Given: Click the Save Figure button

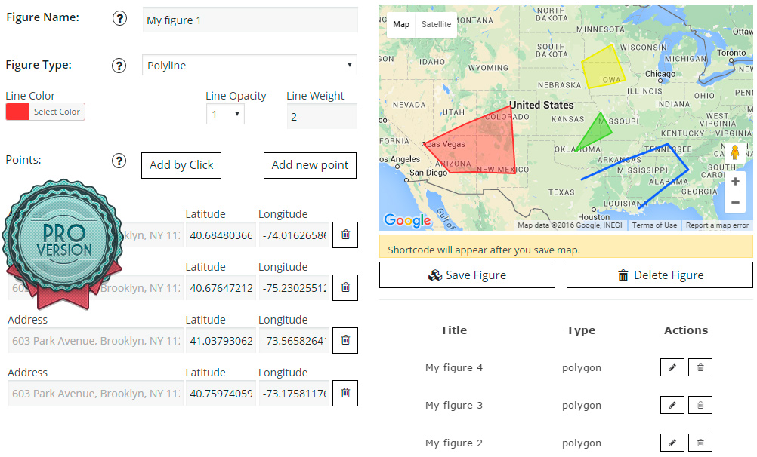Looking at the screenshot, I should [x=467, y=275].
